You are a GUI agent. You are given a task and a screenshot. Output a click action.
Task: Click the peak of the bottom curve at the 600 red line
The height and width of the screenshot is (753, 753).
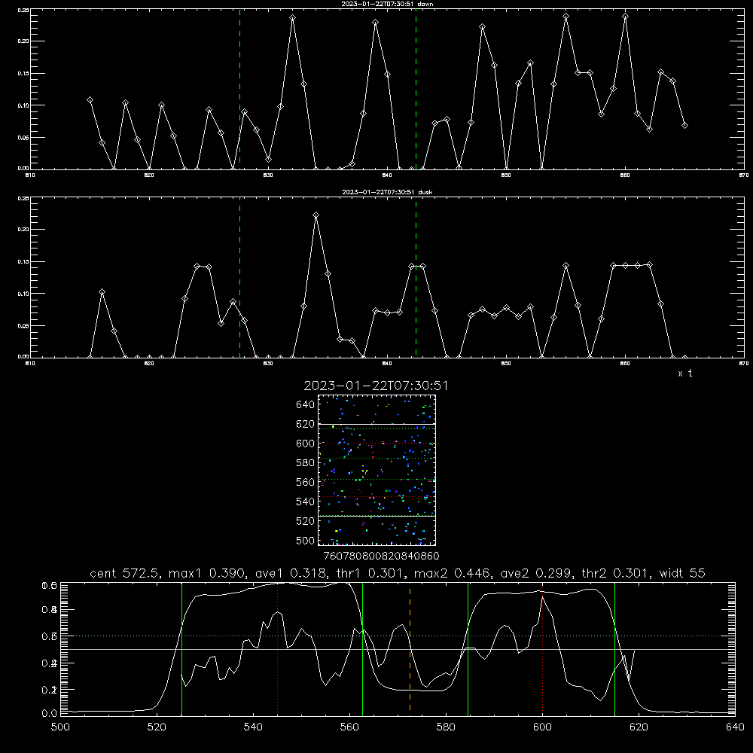point(542,597)
